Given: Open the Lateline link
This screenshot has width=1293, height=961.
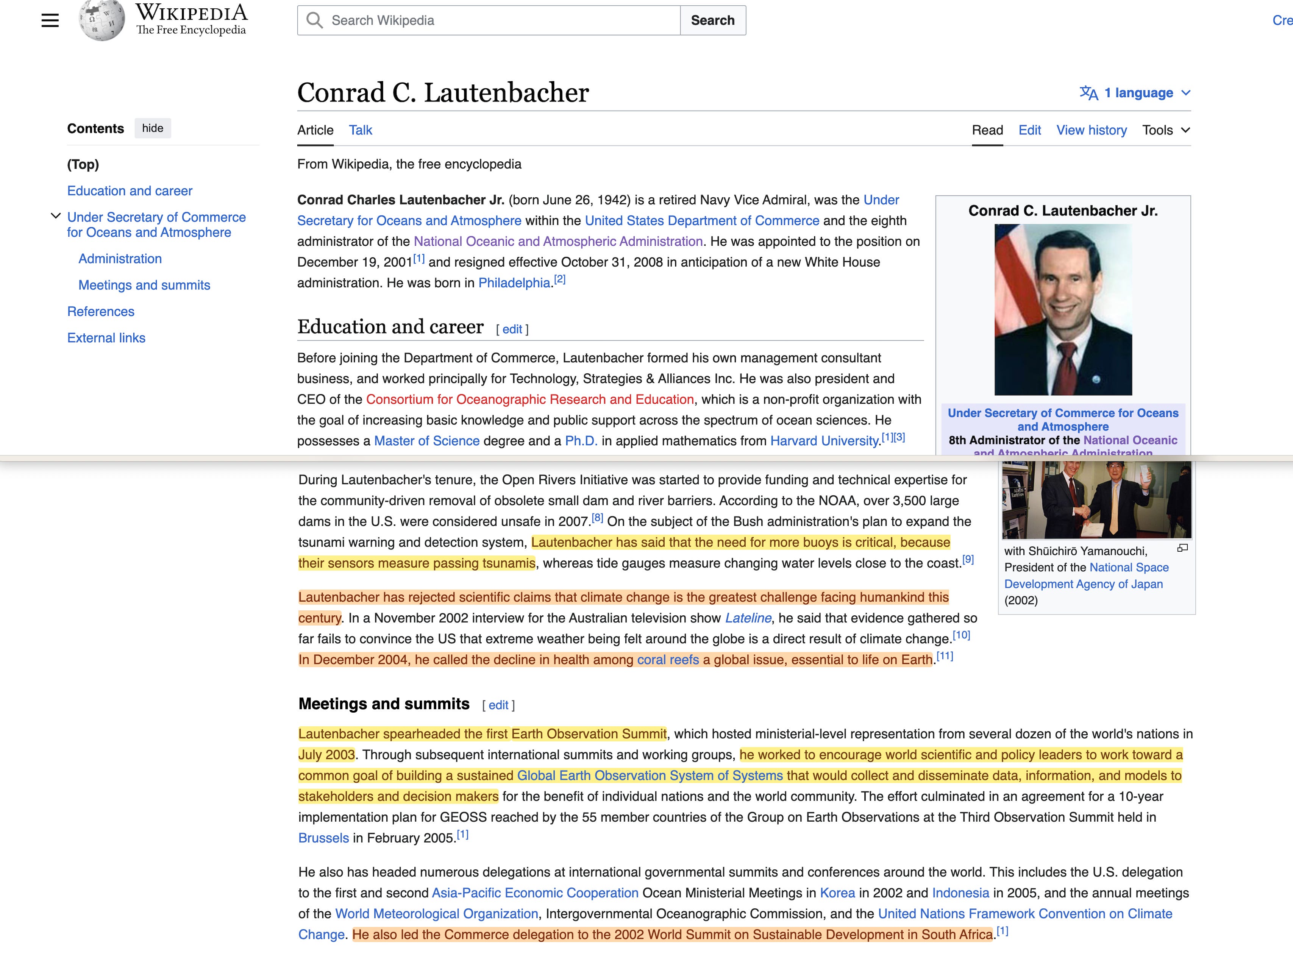Looking at the screenshot, I should [x=748, y=618].
